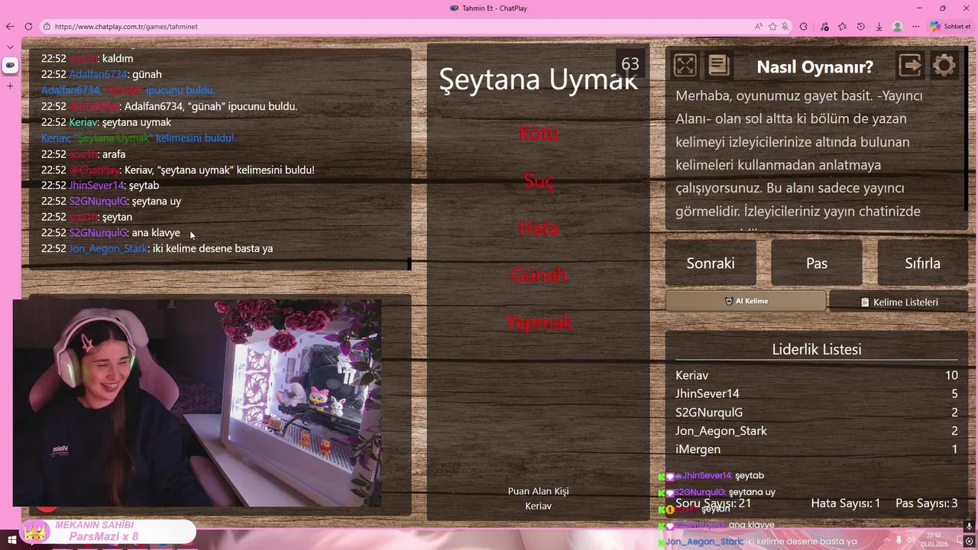Click the 'Nasıl Oynanır?' heading
978x550 pixels.
tap(814, 66)
